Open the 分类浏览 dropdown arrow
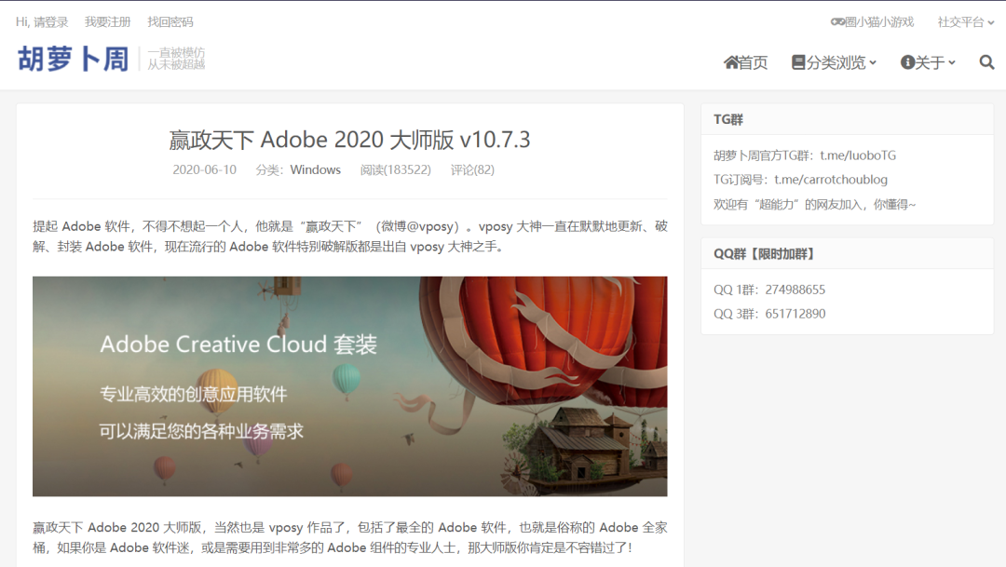 [x=873, y=63]
